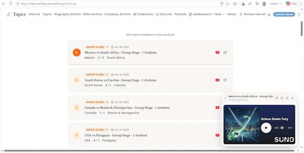Click the SUNO logo in player
The width and height of the screenshot is (304, 153).
pyautogui.click(x=284, y=140)
